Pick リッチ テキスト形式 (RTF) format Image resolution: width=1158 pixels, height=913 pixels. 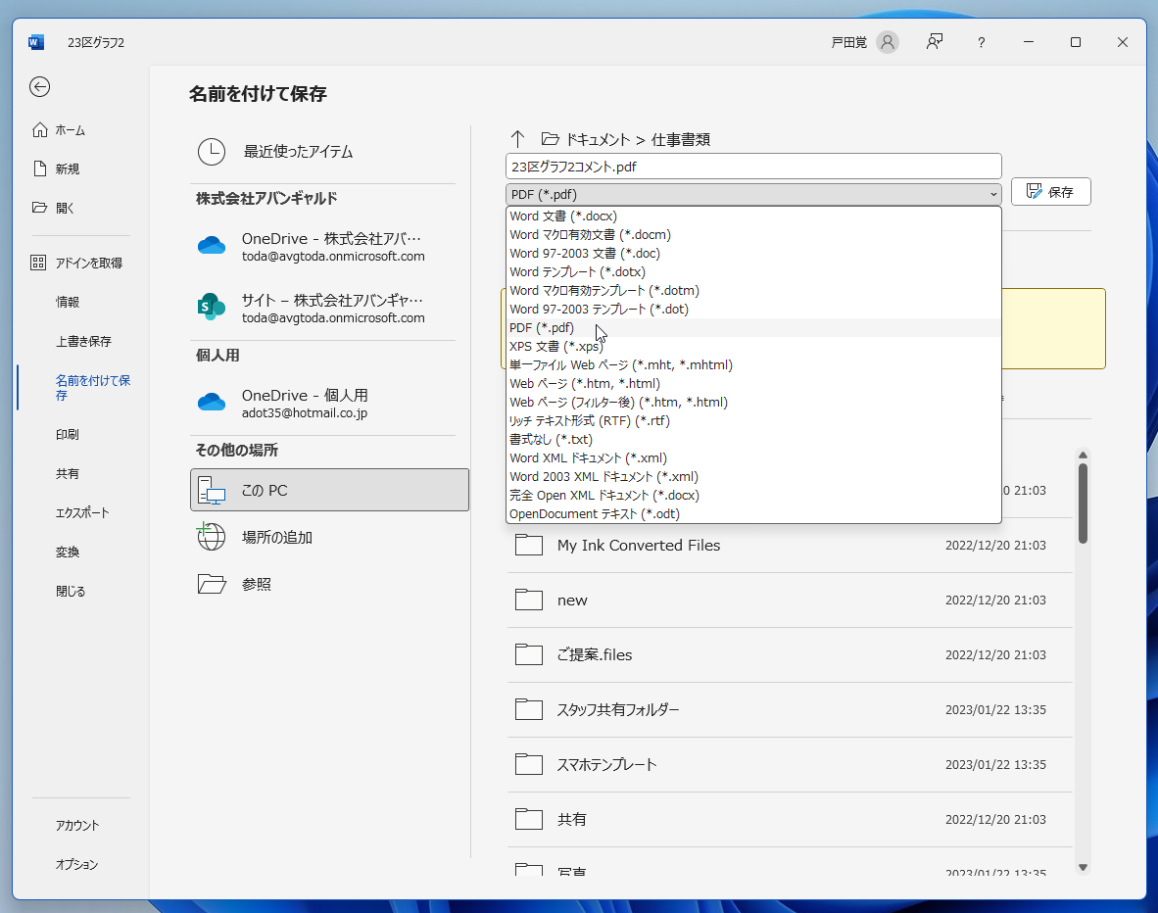click(x=753, y=421)
